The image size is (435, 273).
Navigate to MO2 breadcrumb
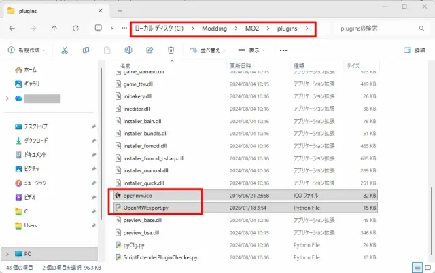pyautogui.click(x=252, y=29)
